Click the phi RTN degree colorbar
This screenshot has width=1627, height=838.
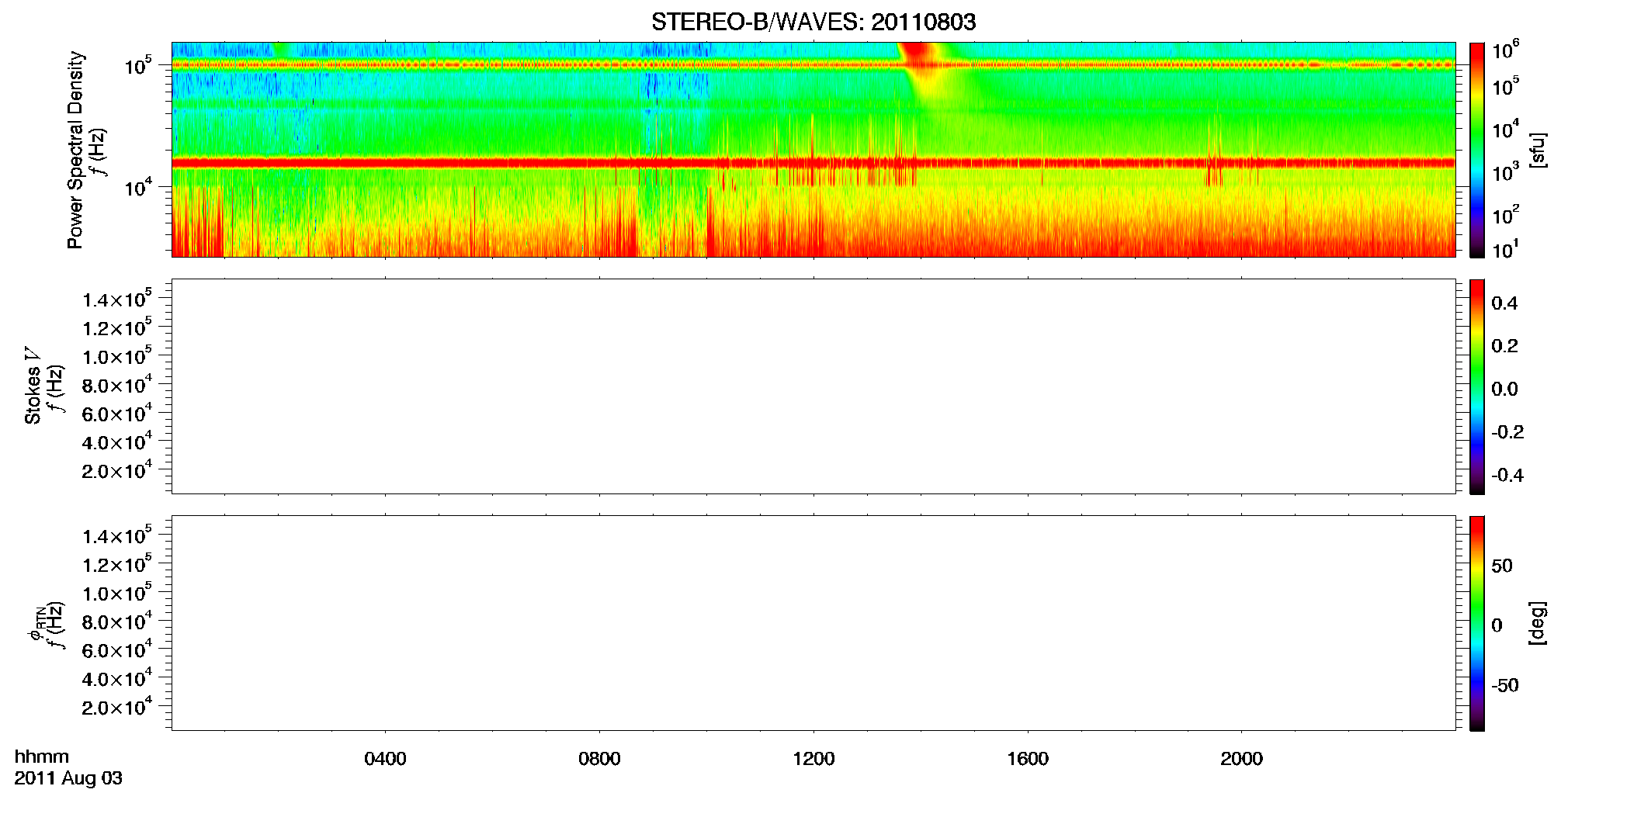1476,623
